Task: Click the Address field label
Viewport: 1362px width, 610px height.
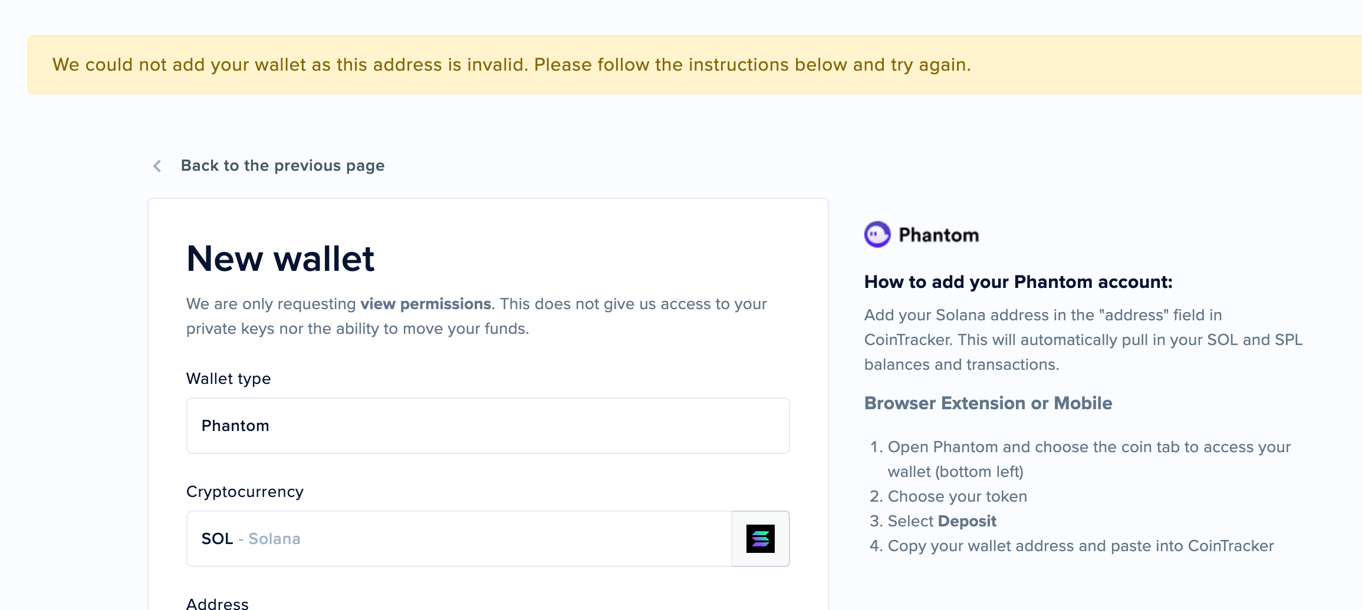Action: pos(218,604)
